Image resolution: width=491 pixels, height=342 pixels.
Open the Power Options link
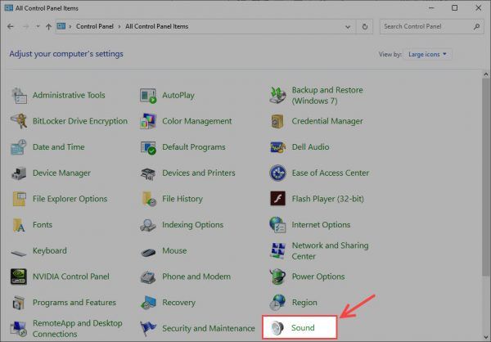[318, 277]
